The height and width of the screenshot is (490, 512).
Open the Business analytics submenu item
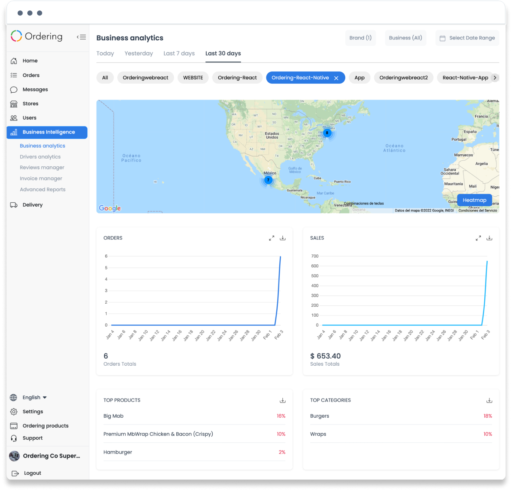[42, 146]
